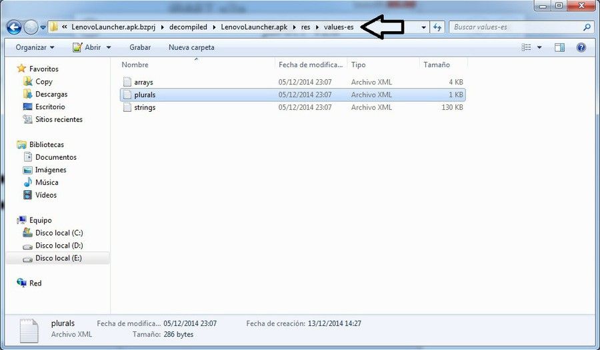This screenshot has height=350, width=600.
Task: Maximize the Explorer window
Action: click(559, 5)
